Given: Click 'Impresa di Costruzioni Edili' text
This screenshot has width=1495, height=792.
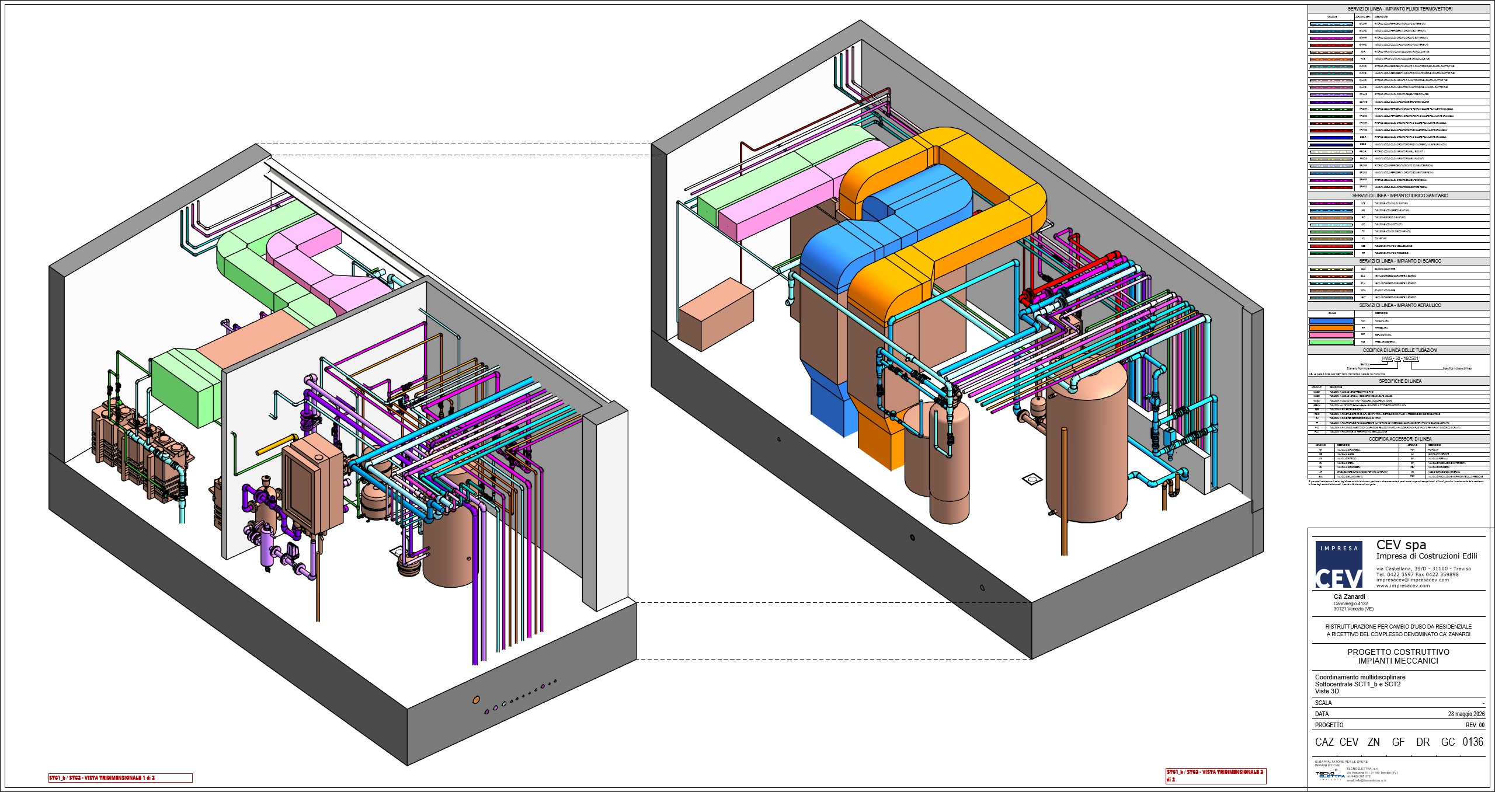Looking at the screenshot, I should tap(1426, 556).
